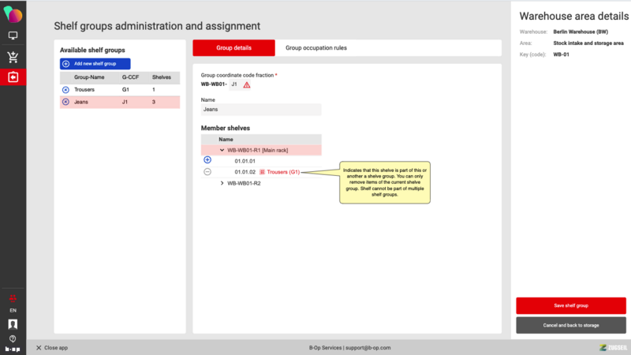Screen dimensions: 631x355
Task: Click the red language flag icon
Action: 13,299
